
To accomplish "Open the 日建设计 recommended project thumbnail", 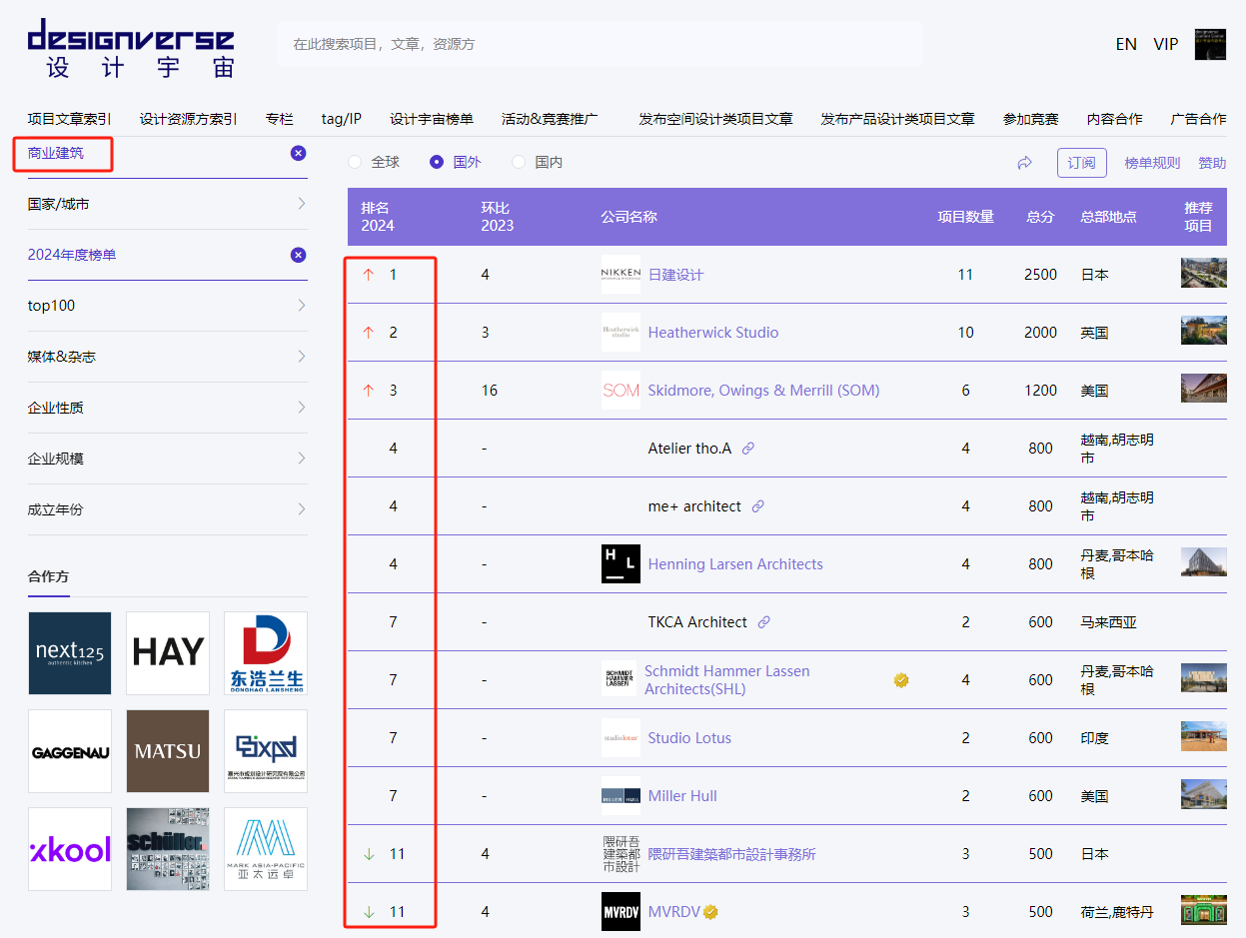I will coord(1204,273).
